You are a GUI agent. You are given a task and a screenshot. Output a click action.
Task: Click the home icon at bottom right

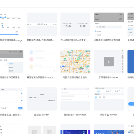(x=132, y=126)
